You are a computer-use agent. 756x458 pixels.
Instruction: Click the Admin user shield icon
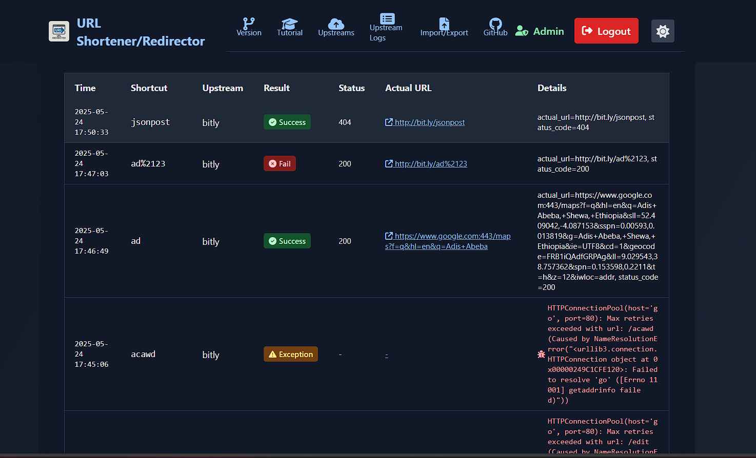[522, 31]
